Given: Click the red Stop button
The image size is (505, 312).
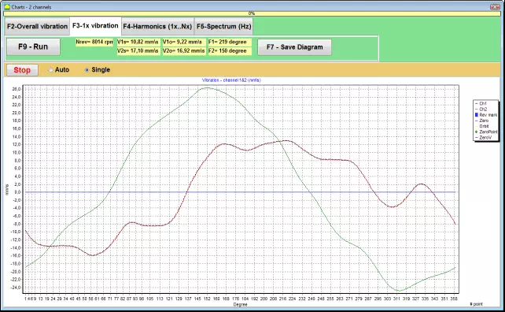Looking at the screenshot, I should (x=22, y=70).
